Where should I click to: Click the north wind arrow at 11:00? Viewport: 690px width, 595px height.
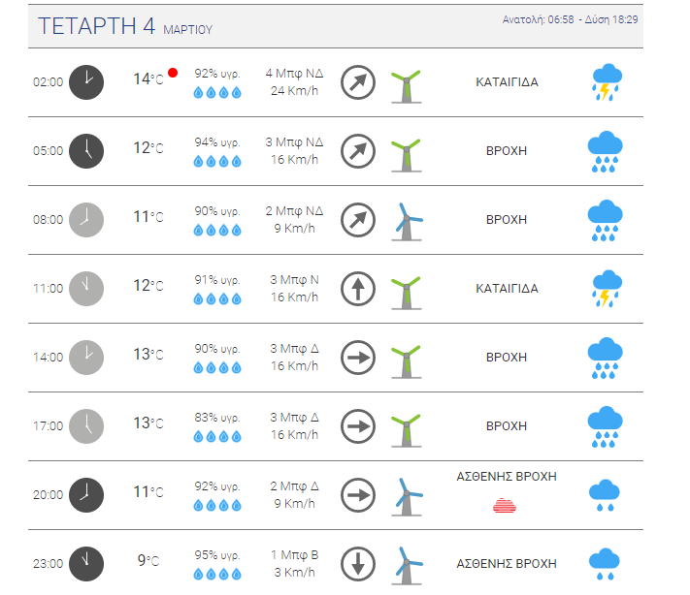point(358,289)
